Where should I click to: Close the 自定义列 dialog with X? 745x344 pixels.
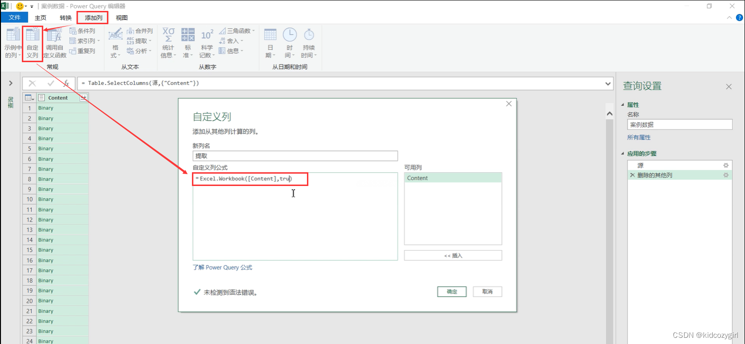click(508, 104)
